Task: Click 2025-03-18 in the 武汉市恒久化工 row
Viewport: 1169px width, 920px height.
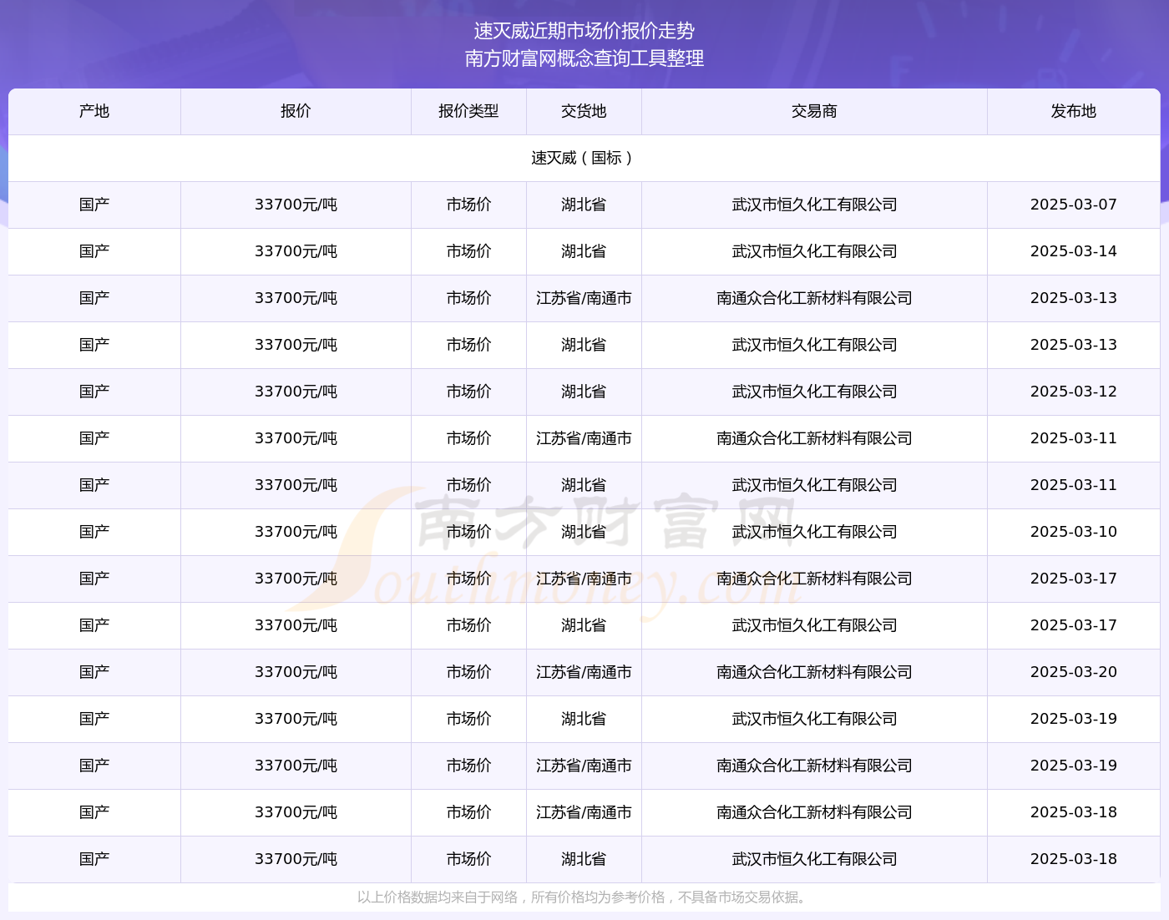Action: click(1073, 859)
